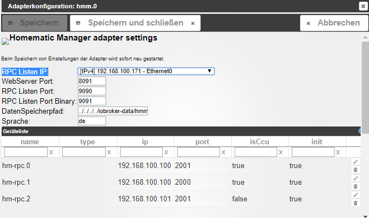Click the edit pencil for hm-rpc.1
Screen dimensions: 369x218
pyautogui.click(x=356, y=178)
